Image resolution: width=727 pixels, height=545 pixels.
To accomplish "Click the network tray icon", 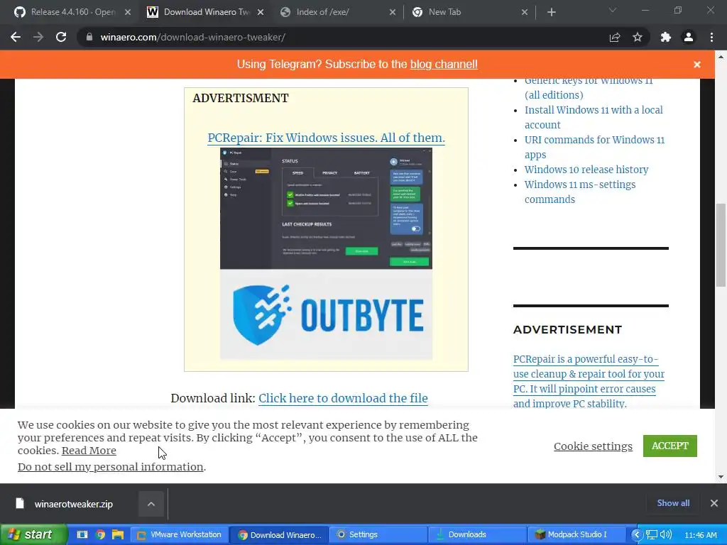I will [652, 535].
